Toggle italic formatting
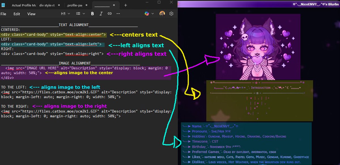The height and width of the screenshot is (165, 340). (x=101, y=14)
